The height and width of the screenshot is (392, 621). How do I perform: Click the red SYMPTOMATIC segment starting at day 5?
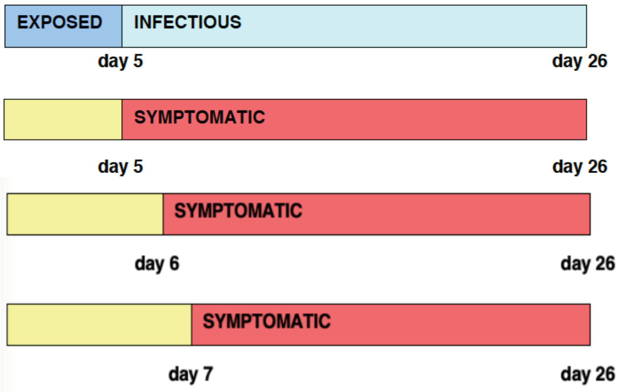point(354,120)
